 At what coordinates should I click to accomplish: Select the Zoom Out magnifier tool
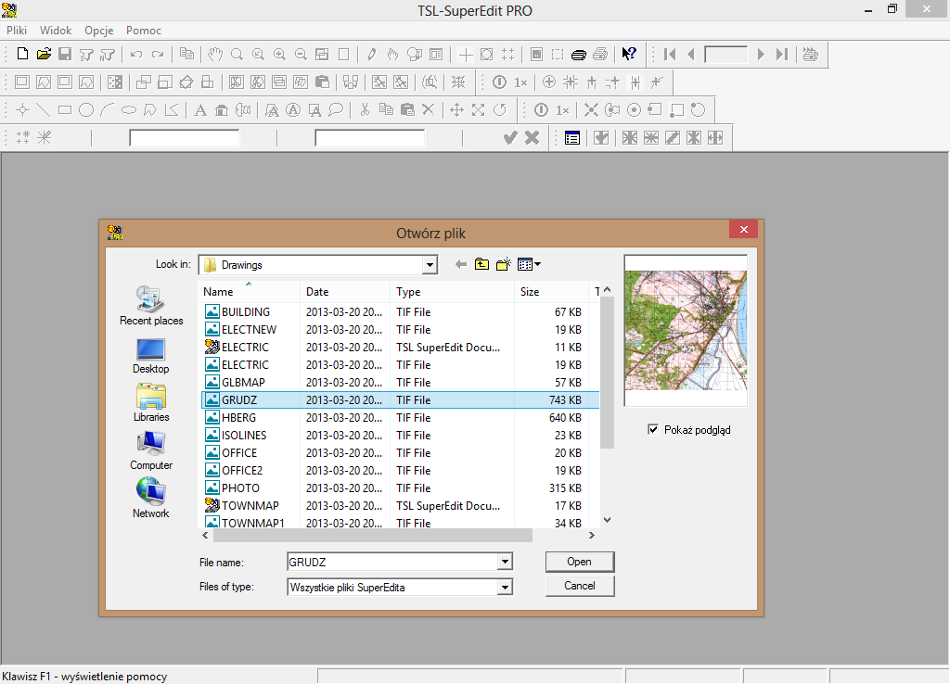[301, 55]
